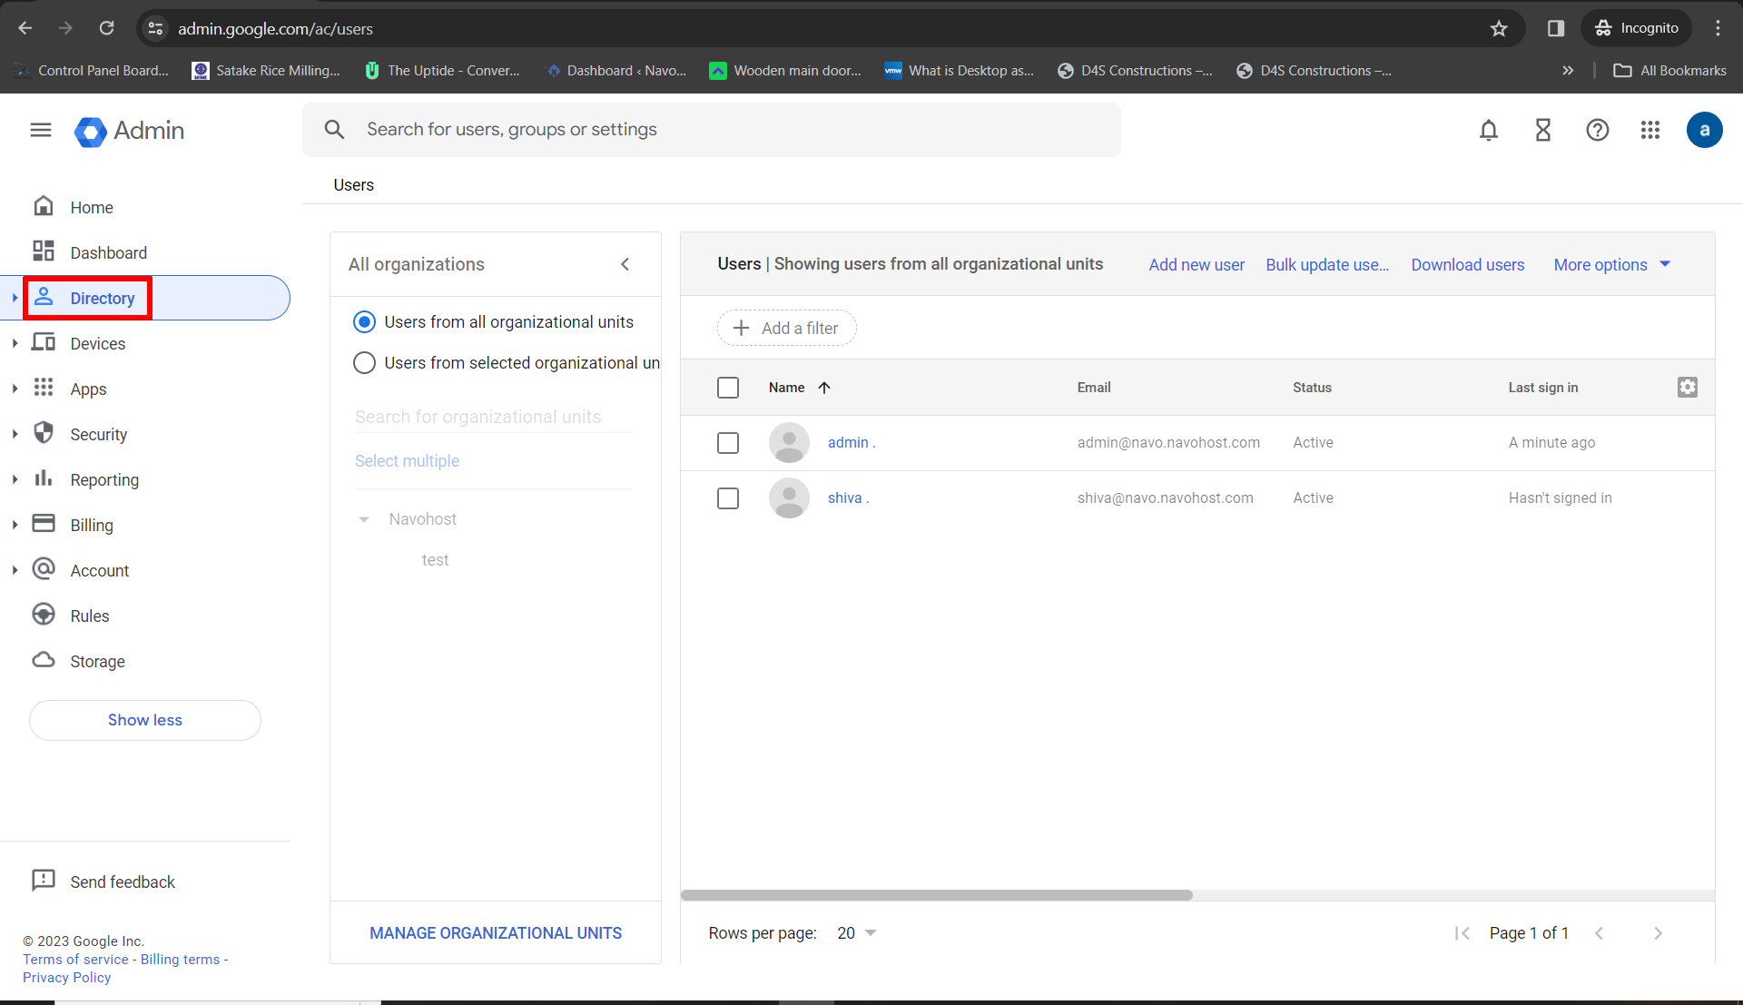Open the Rows per page dropdown
Screen dimensions: 1743x1005
click(x=856, y=933)
